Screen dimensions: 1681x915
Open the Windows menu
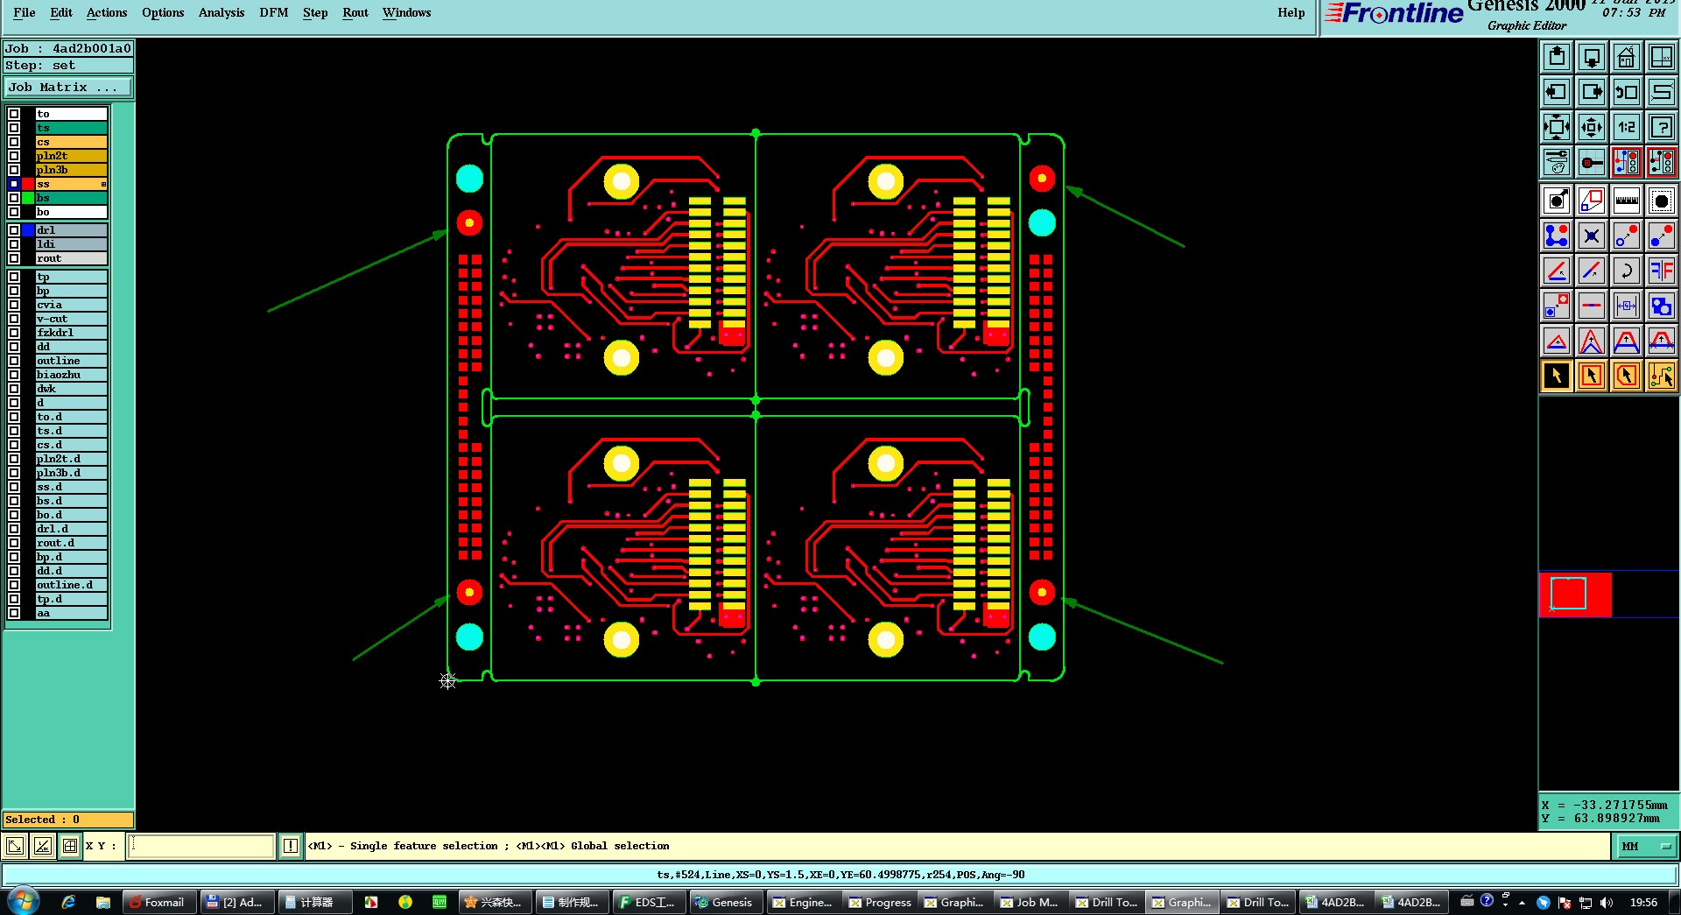[407, 12]
